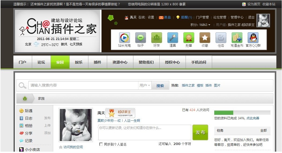Expand the 积分 16863 dropdown arrow
Viewport: 282px width, 153px height.
209,25
